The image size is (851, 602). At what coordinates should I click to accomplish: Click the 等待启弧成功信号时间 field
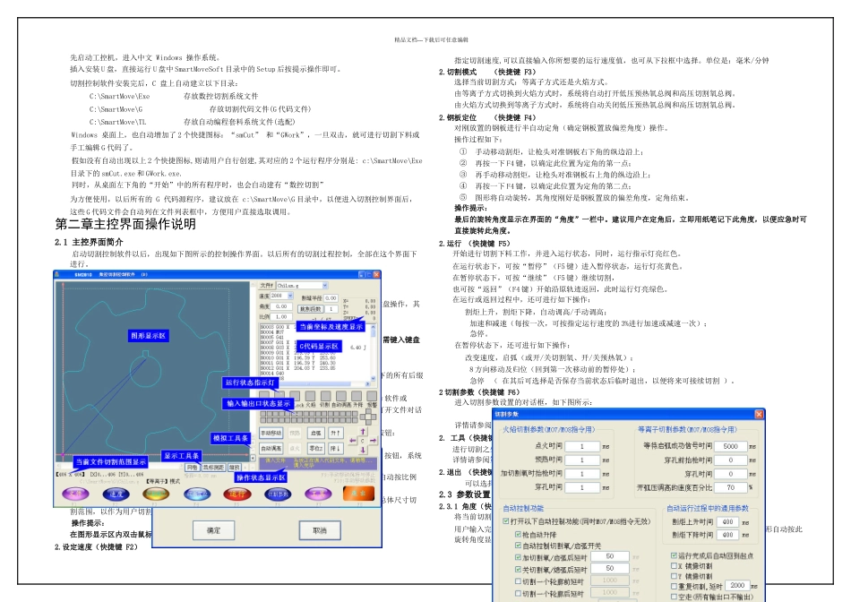tap(730, 446)
